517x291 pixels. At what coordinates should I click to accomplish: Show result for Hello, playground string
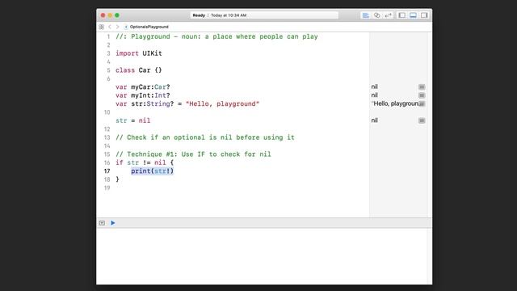422,104
